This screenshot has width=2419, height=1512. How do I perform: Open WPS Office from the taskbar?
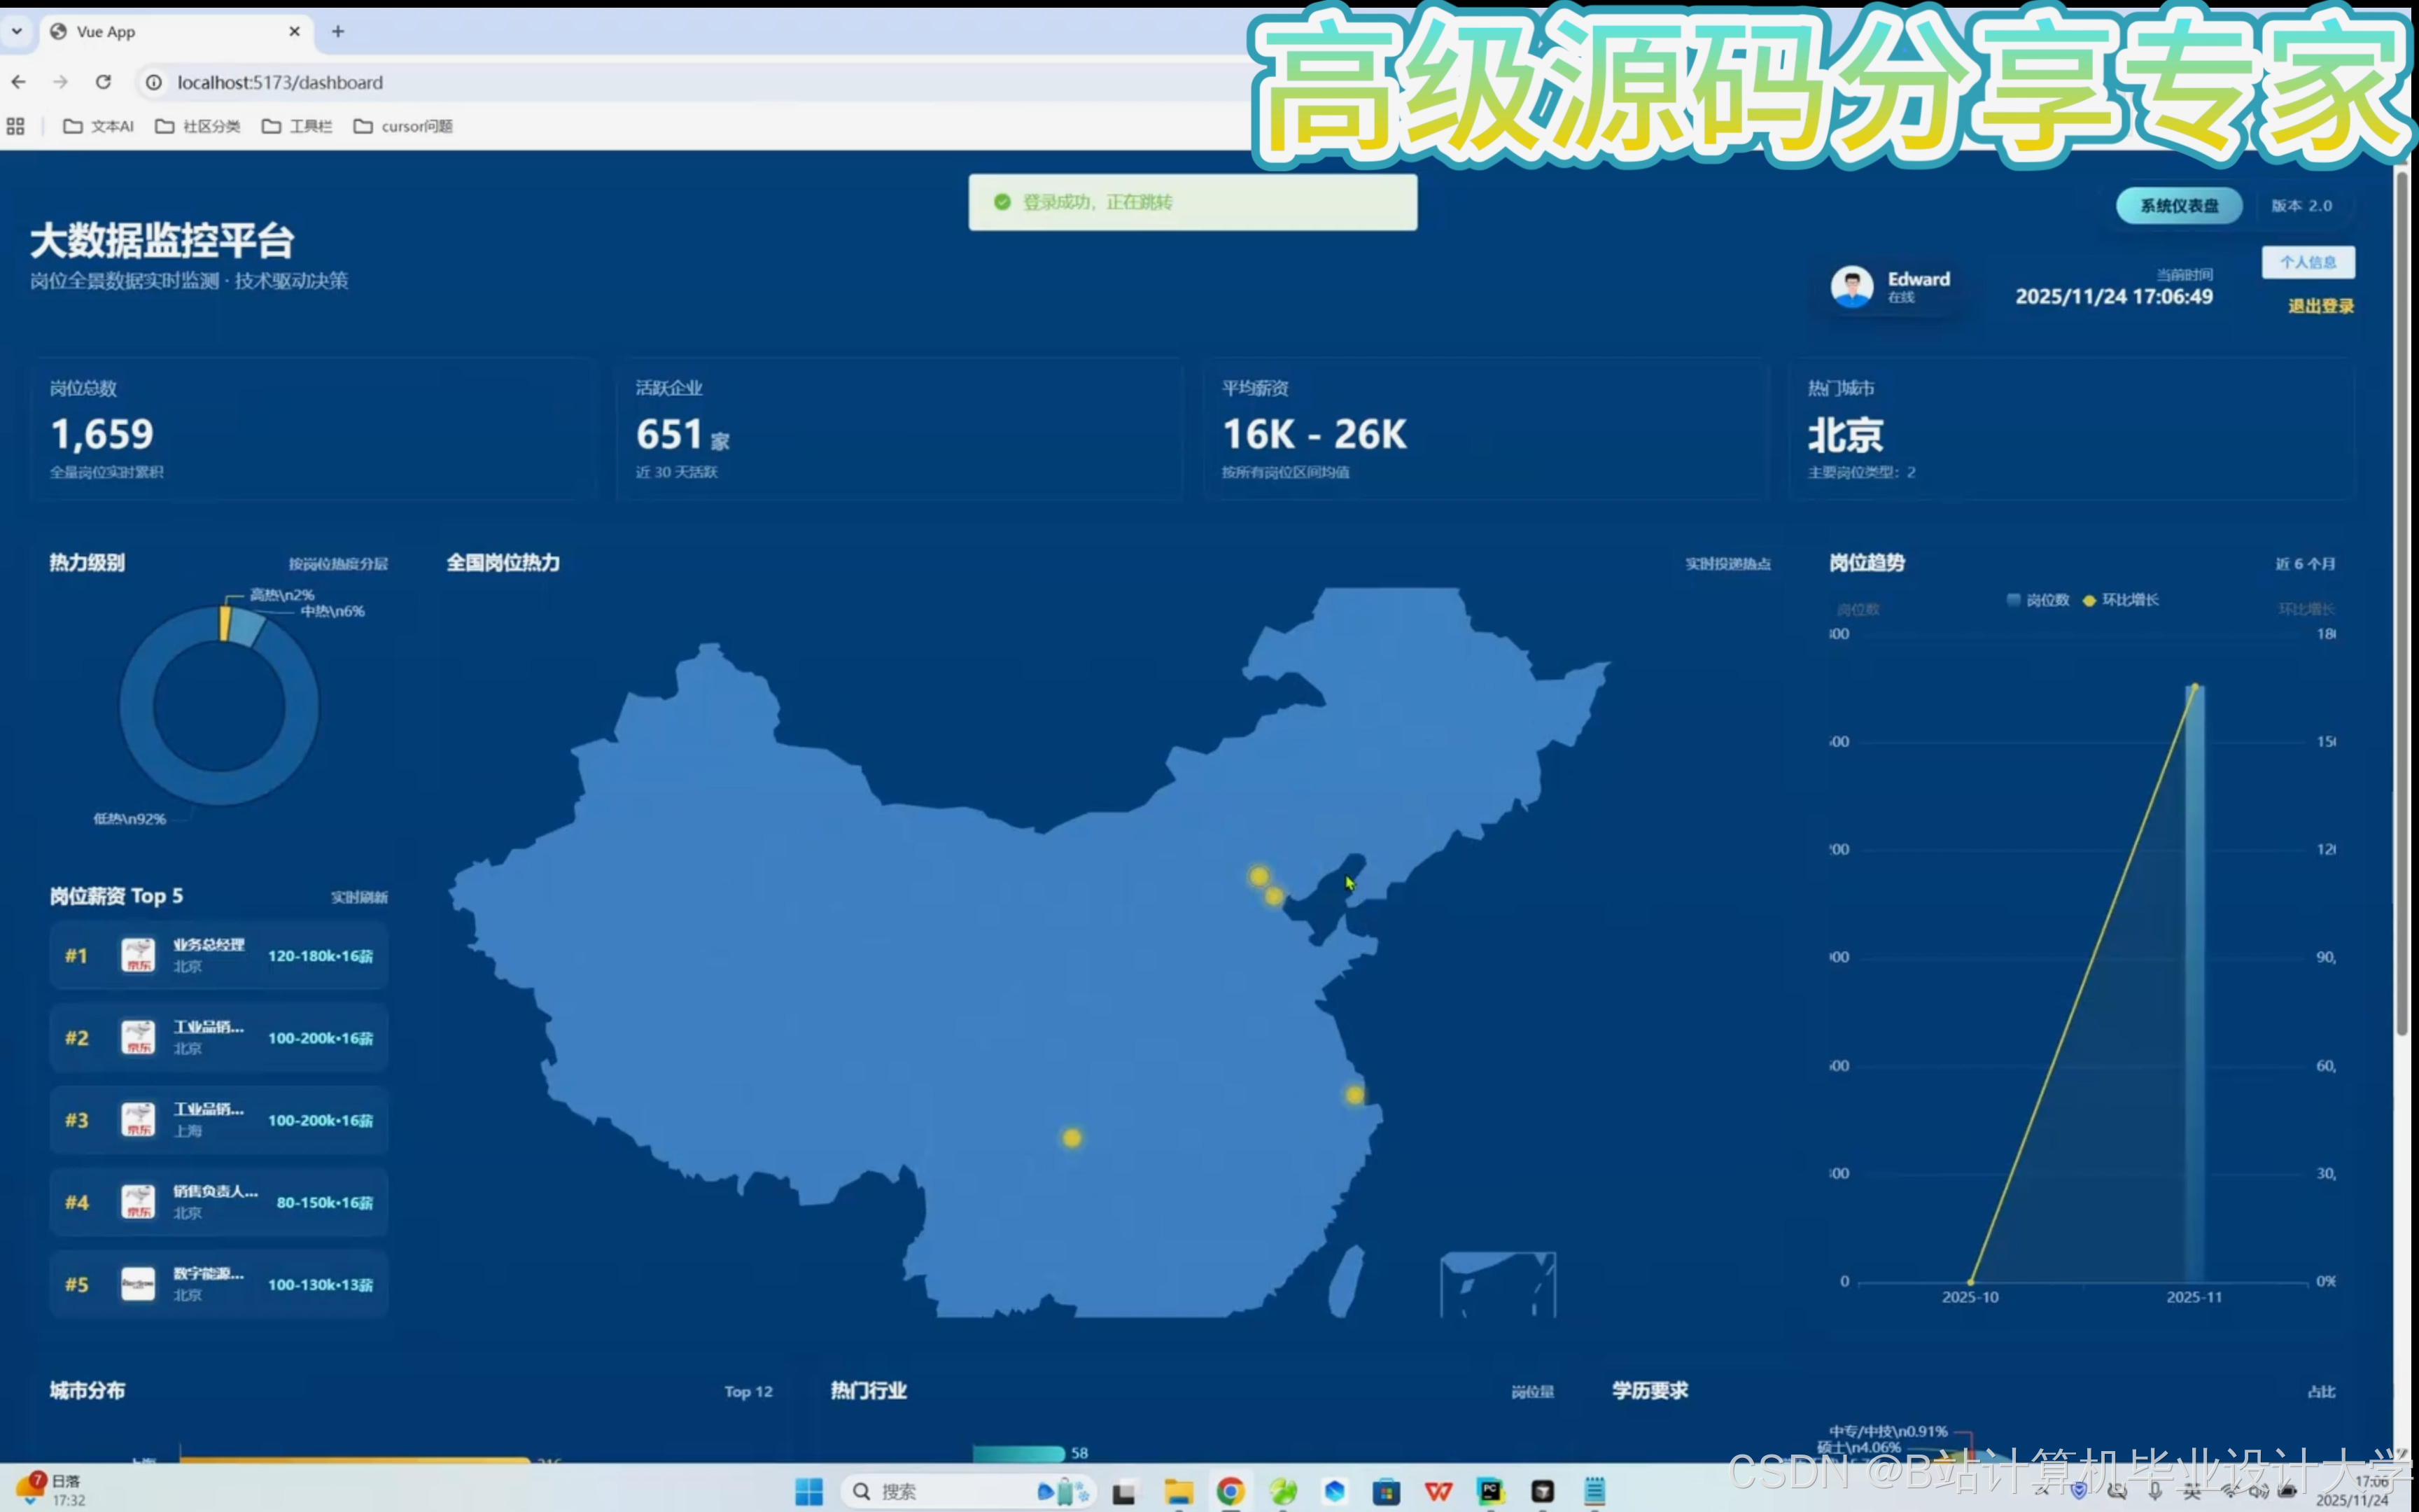click(x=1438, y=1492)
